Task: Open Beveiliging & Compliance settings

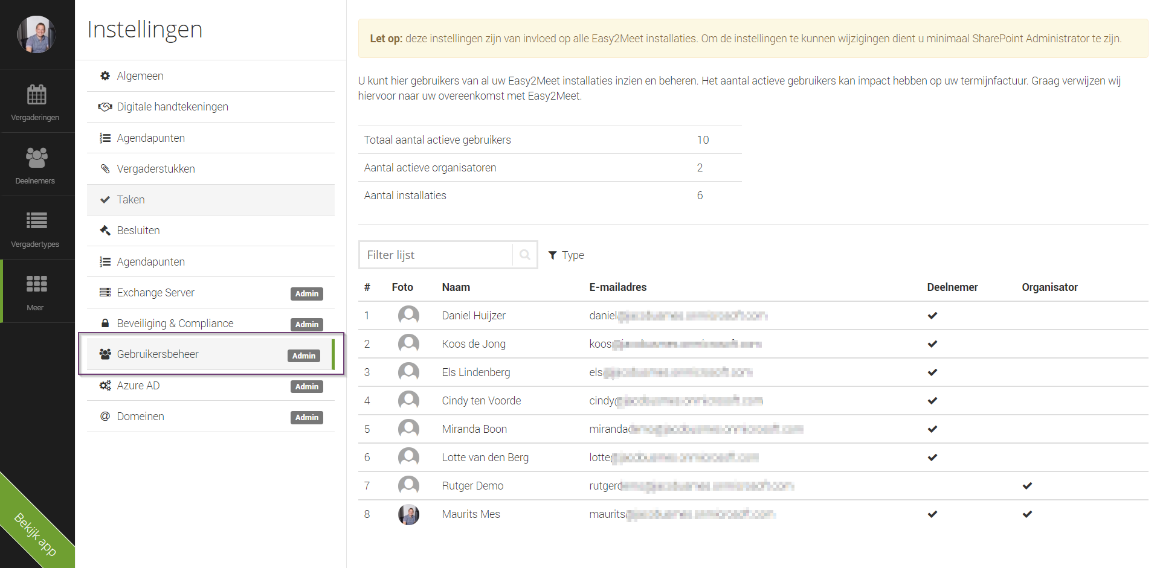Action: click(211, 324)
